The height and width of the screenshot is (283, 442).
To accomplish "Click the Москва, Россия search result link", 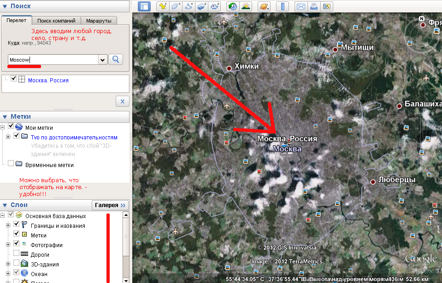I will (x=48, y=81).
